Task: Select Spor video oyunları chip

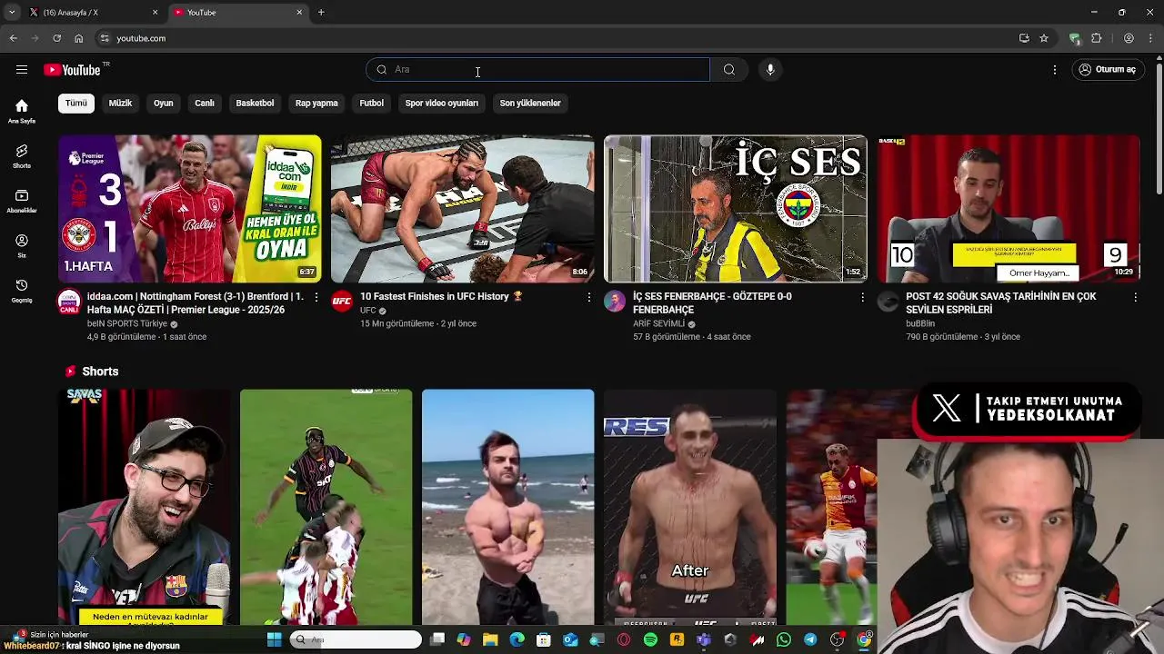Action: pos(442,104)
